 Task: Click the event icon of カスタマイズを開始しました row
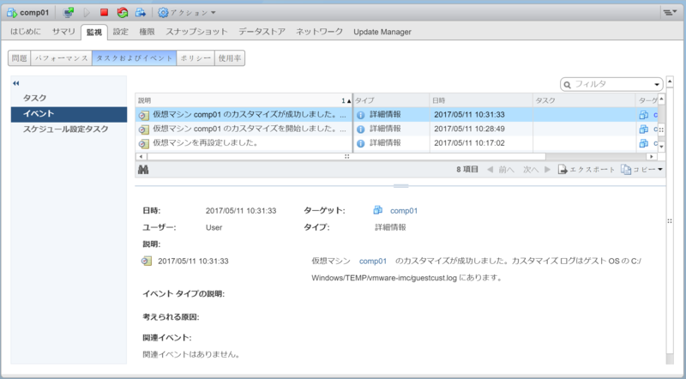(144, 129)
